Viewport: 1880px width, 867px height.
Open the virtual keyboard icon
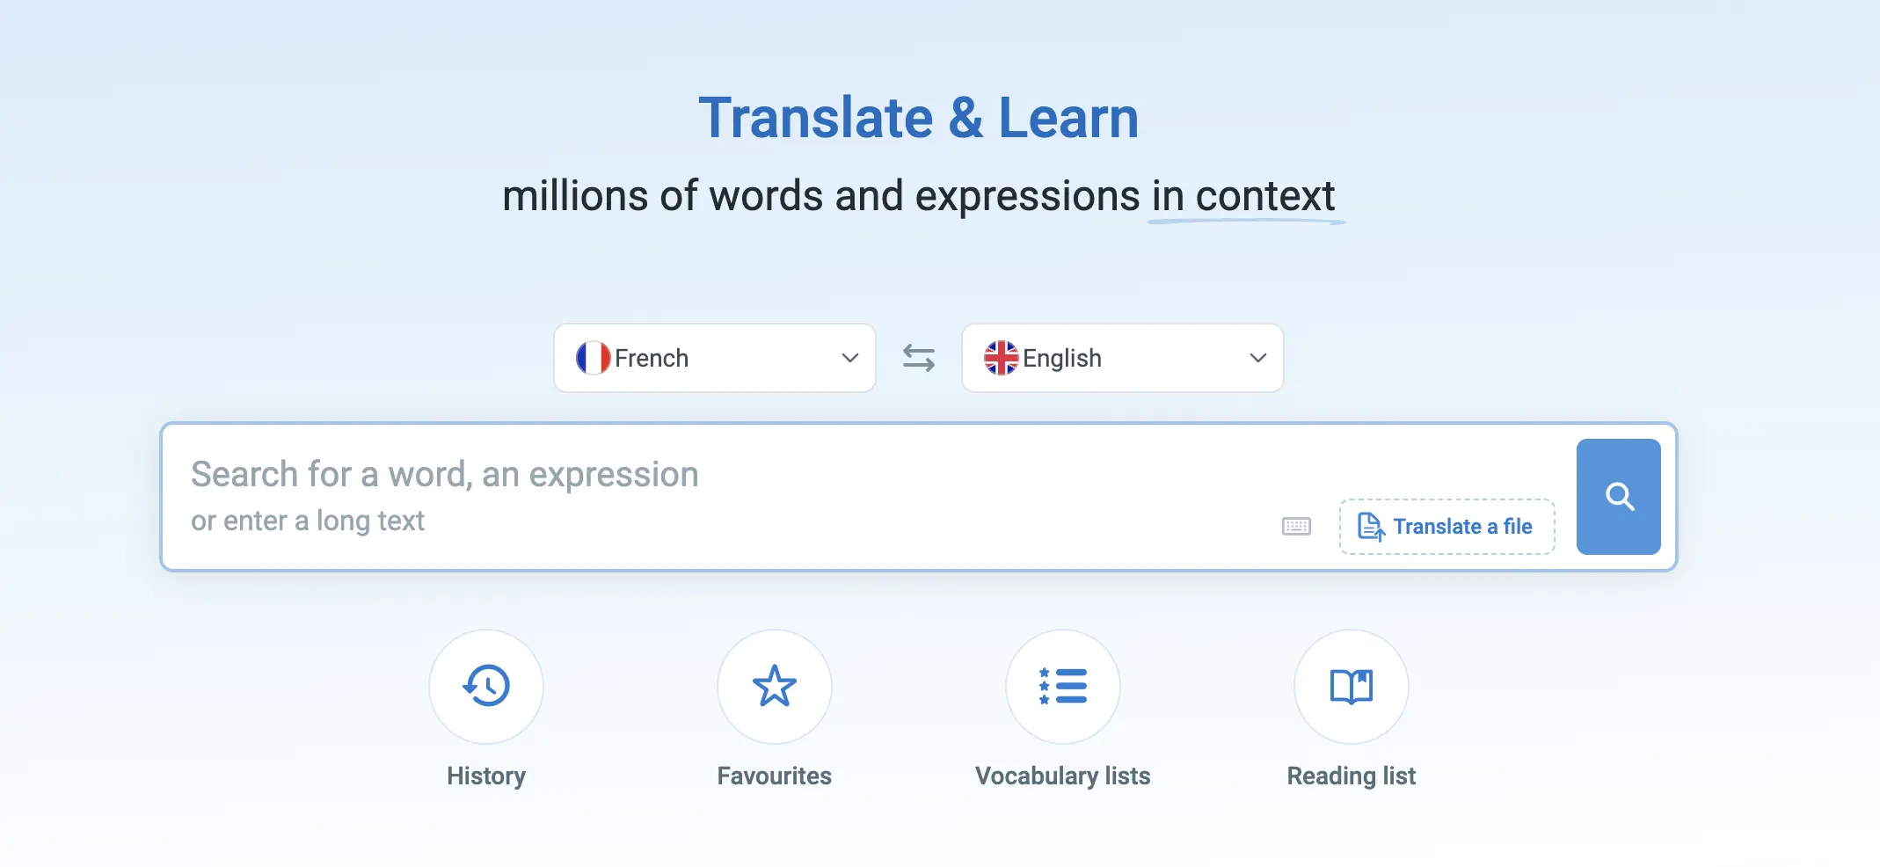[x=1296, y=527]
